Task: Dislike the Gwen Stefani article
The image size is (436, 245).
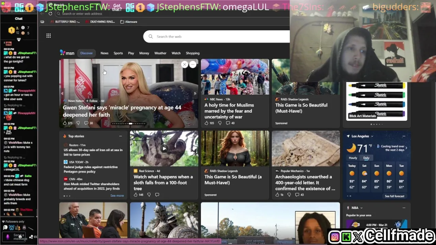Action: (x=78, y=123)
